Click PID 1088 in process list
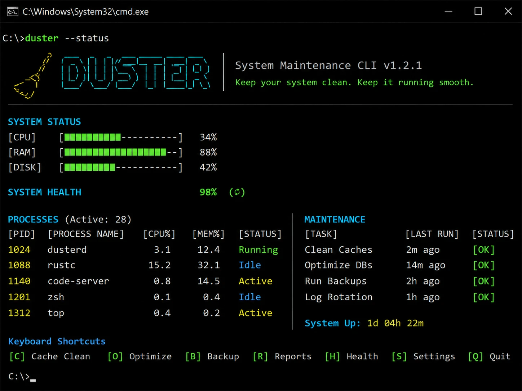The width and height of the screenshot is (522, 391). [x=19, y=265]
